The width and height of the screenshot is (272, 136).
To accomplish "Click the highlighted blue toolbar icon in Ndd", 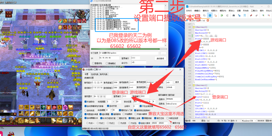I will click(x=210, y=15).
